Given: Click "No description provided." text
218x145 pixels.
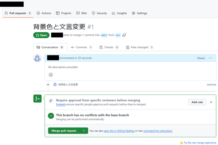Looking at the screenshot, I should (63, 67).
